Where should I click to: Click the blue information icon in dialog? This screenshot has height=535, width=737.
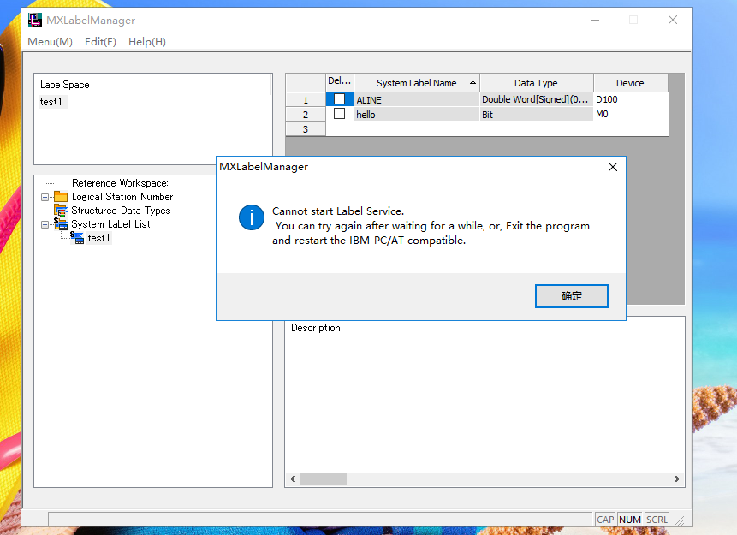[251, 217]
